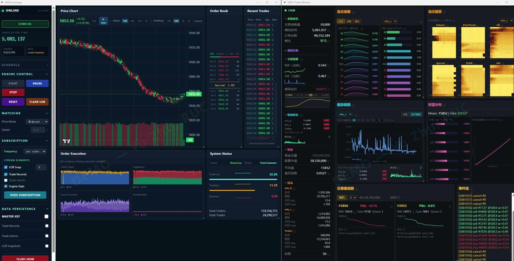
Task: Click info icon beside 信念收敛 title
Action: [x=353, y=105]
